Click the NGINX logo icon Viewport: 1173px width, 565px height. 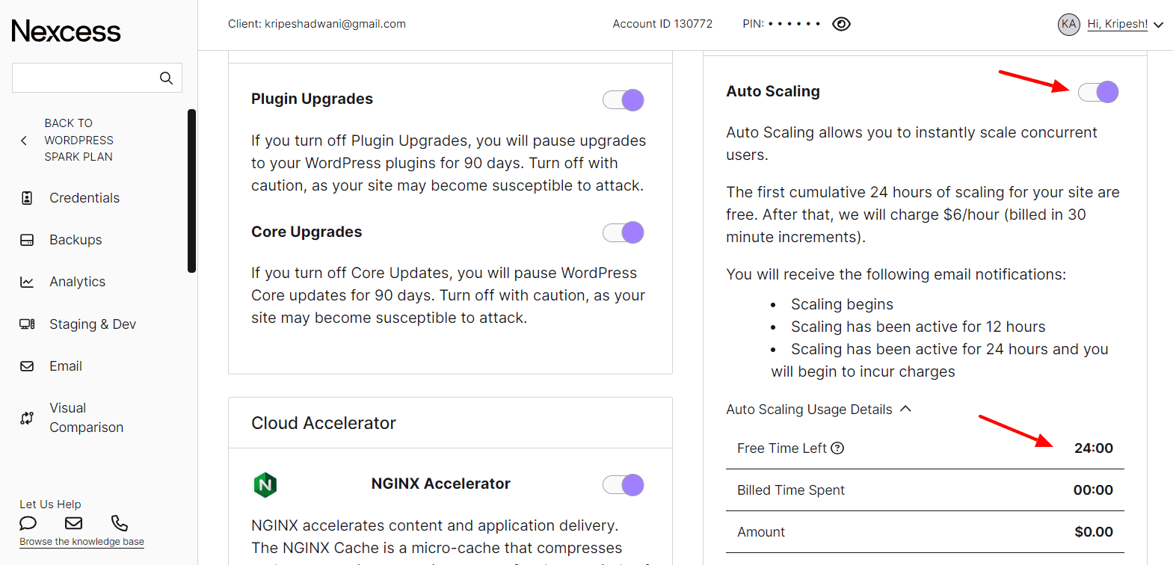pos(265,485)
